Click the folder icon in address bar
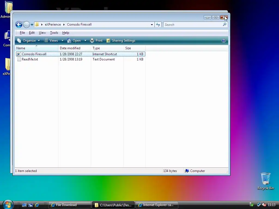Screen dimensions: 279x209 tap(37, 24)
